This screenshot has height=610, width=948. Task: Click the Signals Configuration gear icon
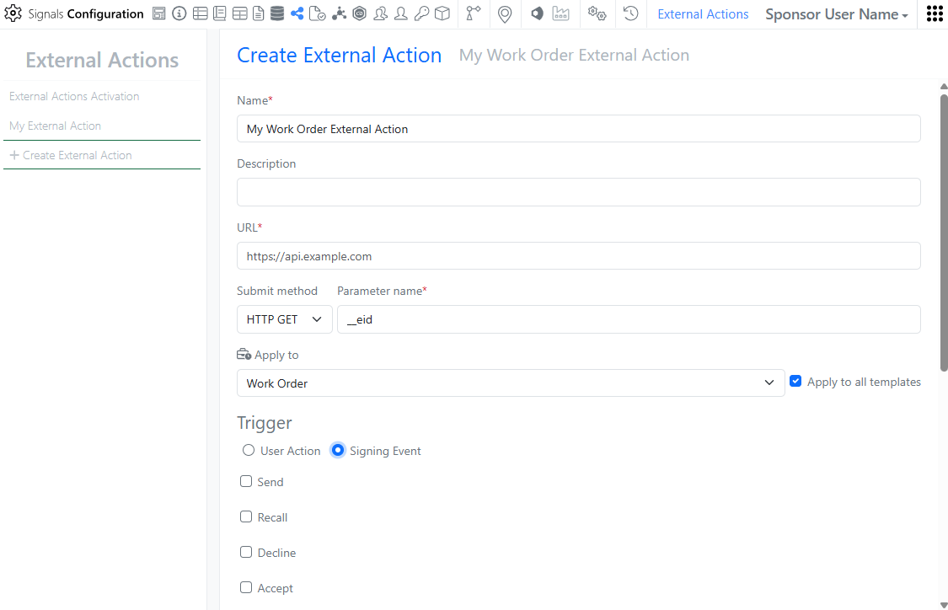pos(13,13)
